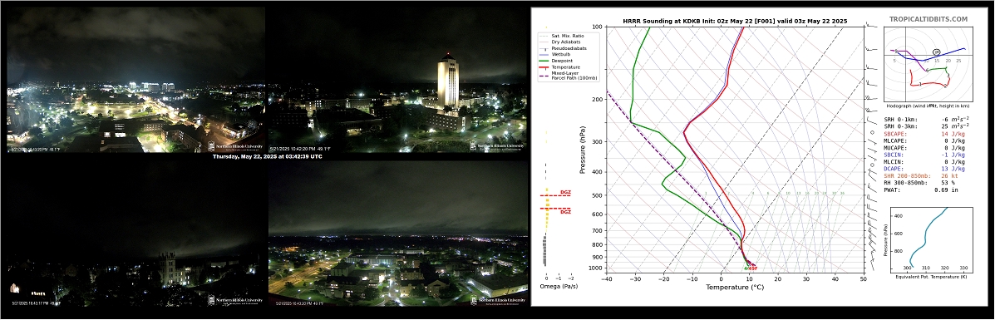Select the bottom-left dark castle webcam view
995x320 pixels.
coord(135,234)
